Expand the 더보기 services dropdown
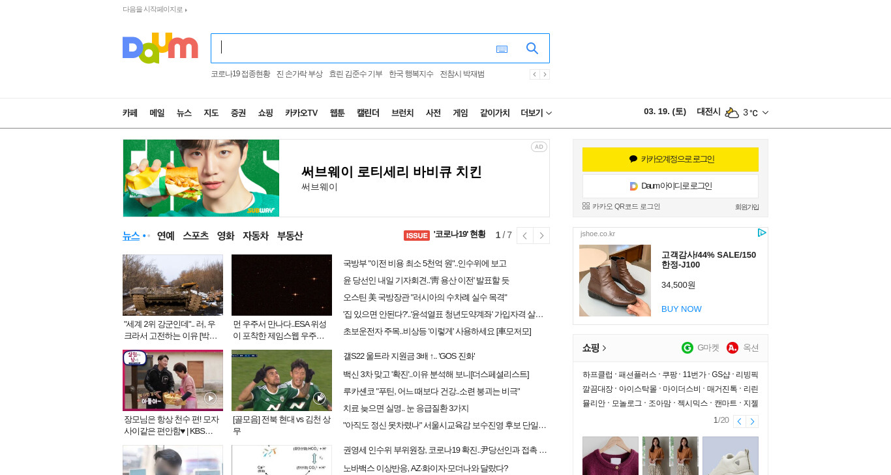Image resolution: width=891 pixels, height=475 pixels. pos(536,113)
